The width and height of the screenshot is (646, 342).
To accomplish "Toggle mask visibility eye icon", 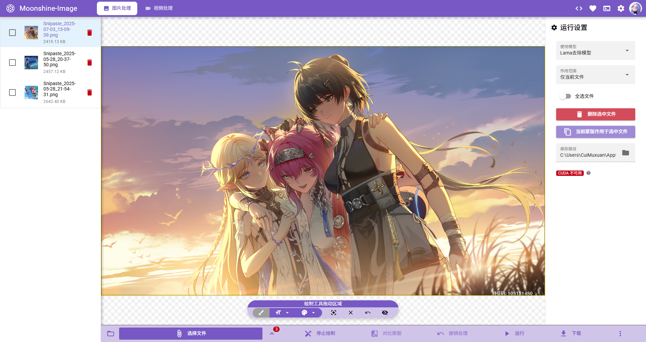I will (x=385, y=313).
